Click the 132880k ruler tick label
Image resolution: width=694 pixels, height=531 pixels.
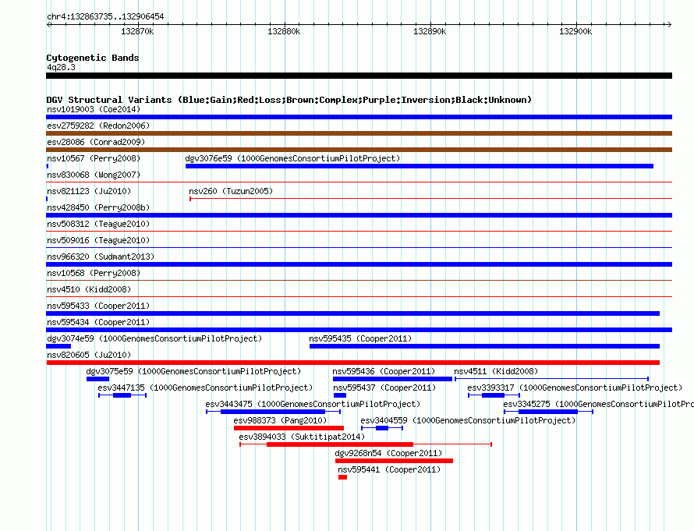[284, 31]
